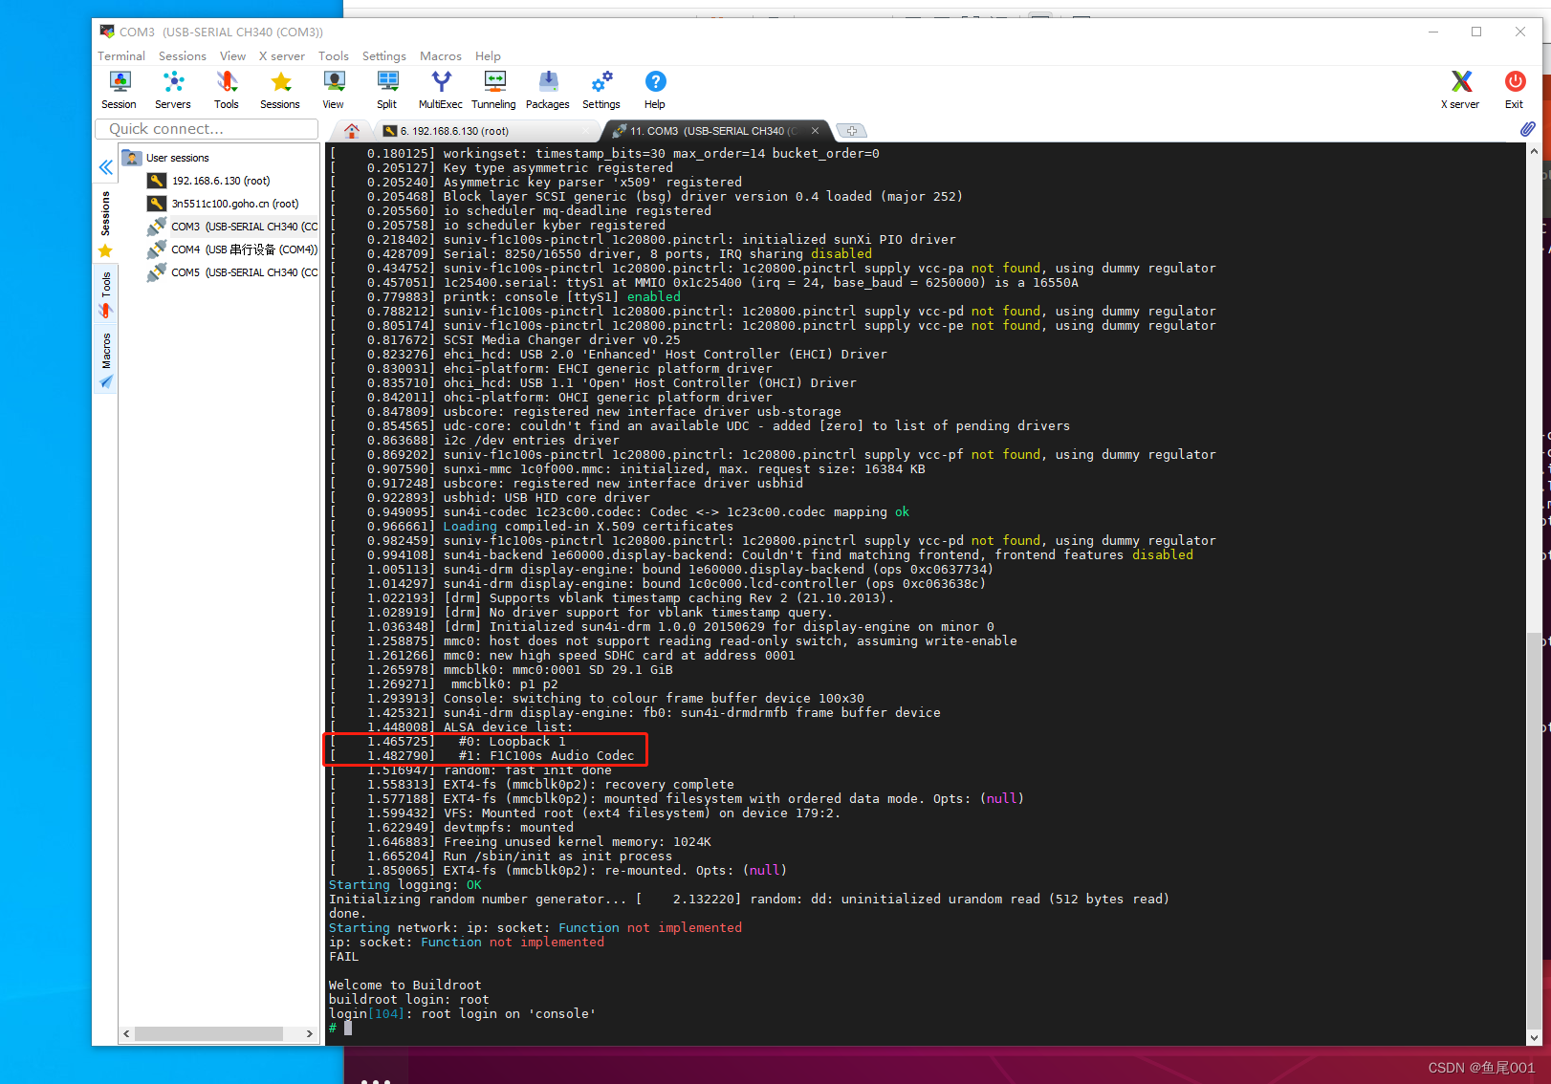Open the Split view toolbar icon

386,89
